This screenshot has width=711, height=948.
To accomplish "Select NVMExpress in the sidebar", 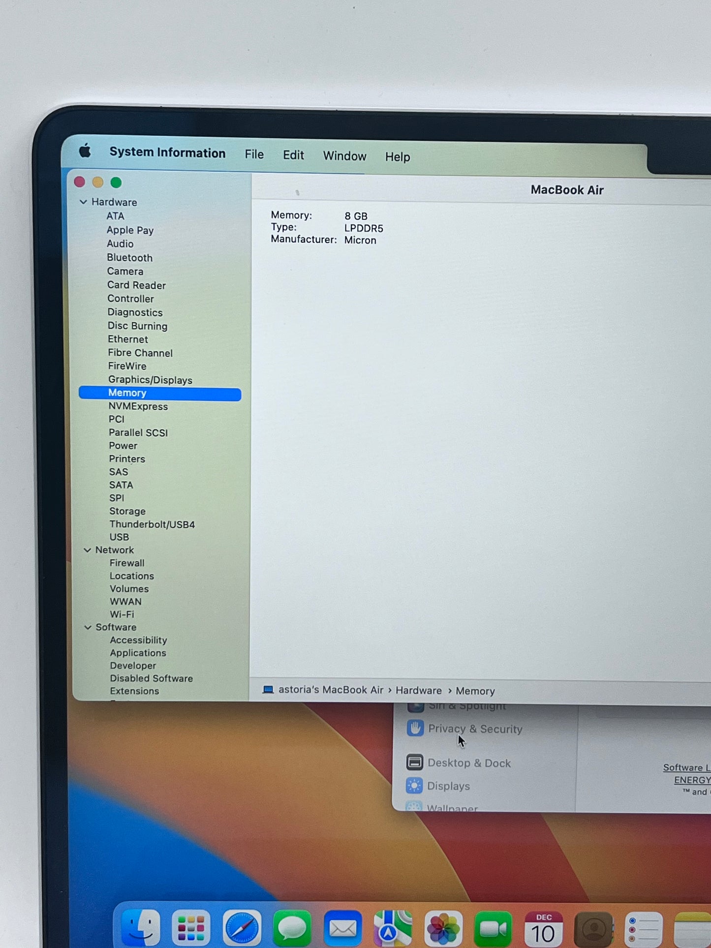I will tap(138, 406).
